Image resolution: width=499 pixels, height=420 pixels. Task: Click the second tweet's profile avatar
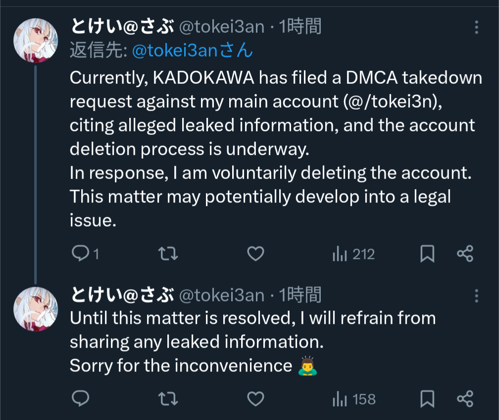pyautogui.click(x=36, y=309)
